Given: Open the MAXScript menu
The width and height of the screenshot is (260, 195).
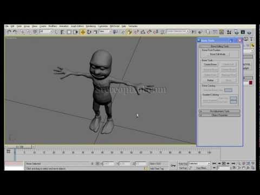Looking at the screenshot, I should point(115,26).
